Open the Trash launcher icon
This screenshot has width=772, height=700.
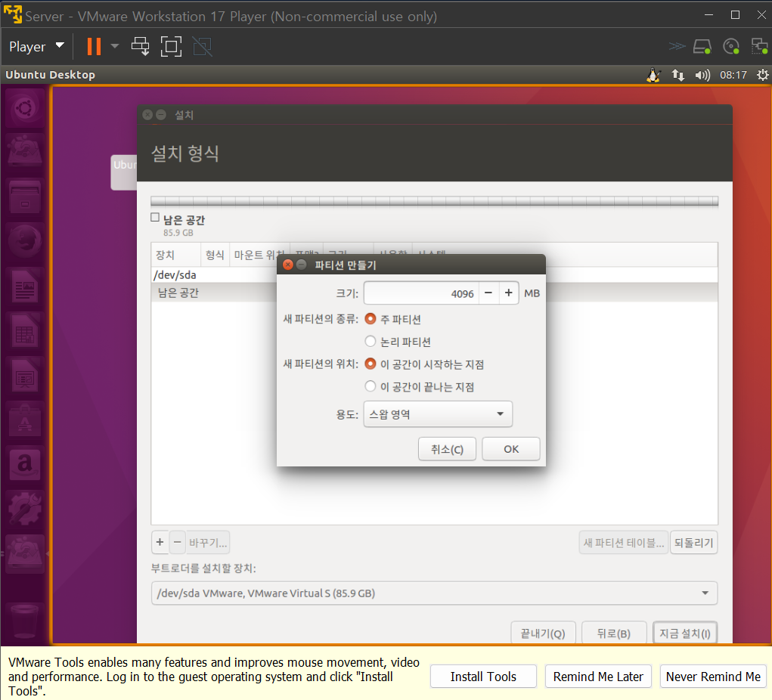(x=25, y=621)
